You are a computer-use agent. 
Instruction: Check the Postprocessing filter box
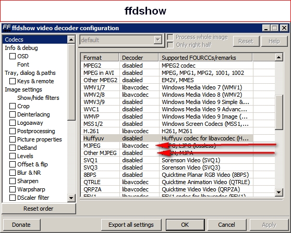13,131
